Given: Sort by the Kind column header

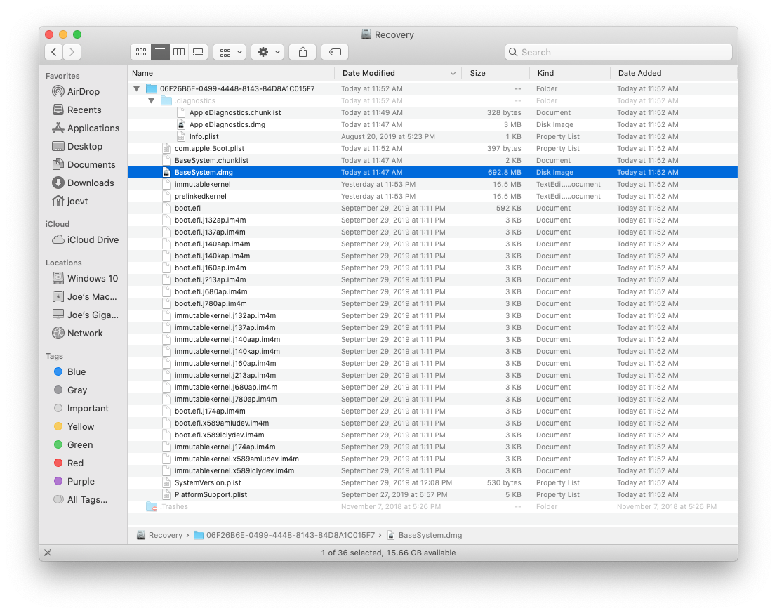Looking at the screenshot, I should (x=570, y=73).
